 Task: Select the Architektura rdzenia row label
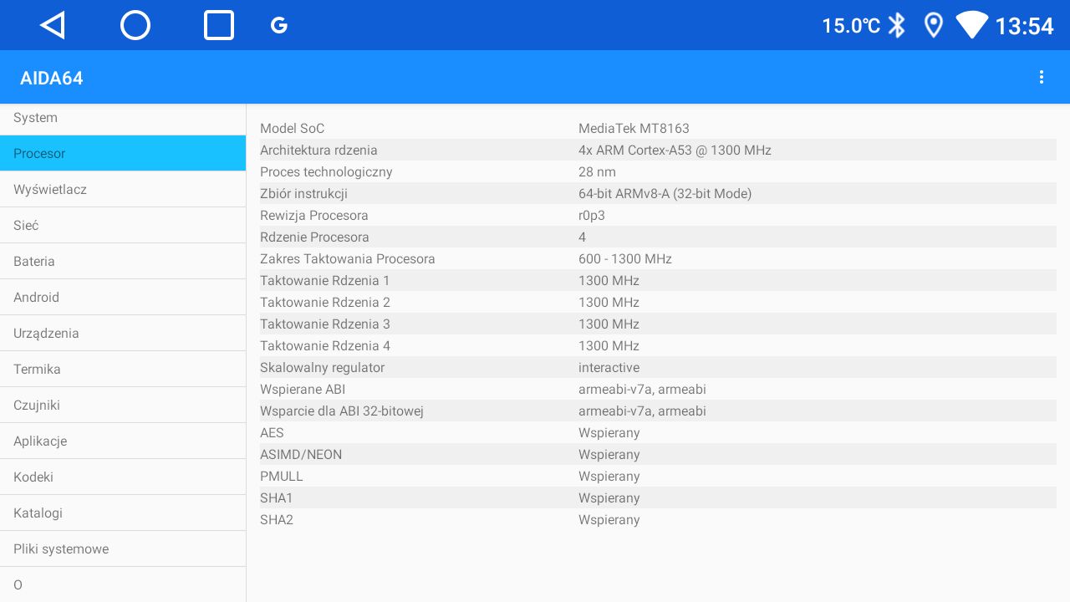(318, 150)
